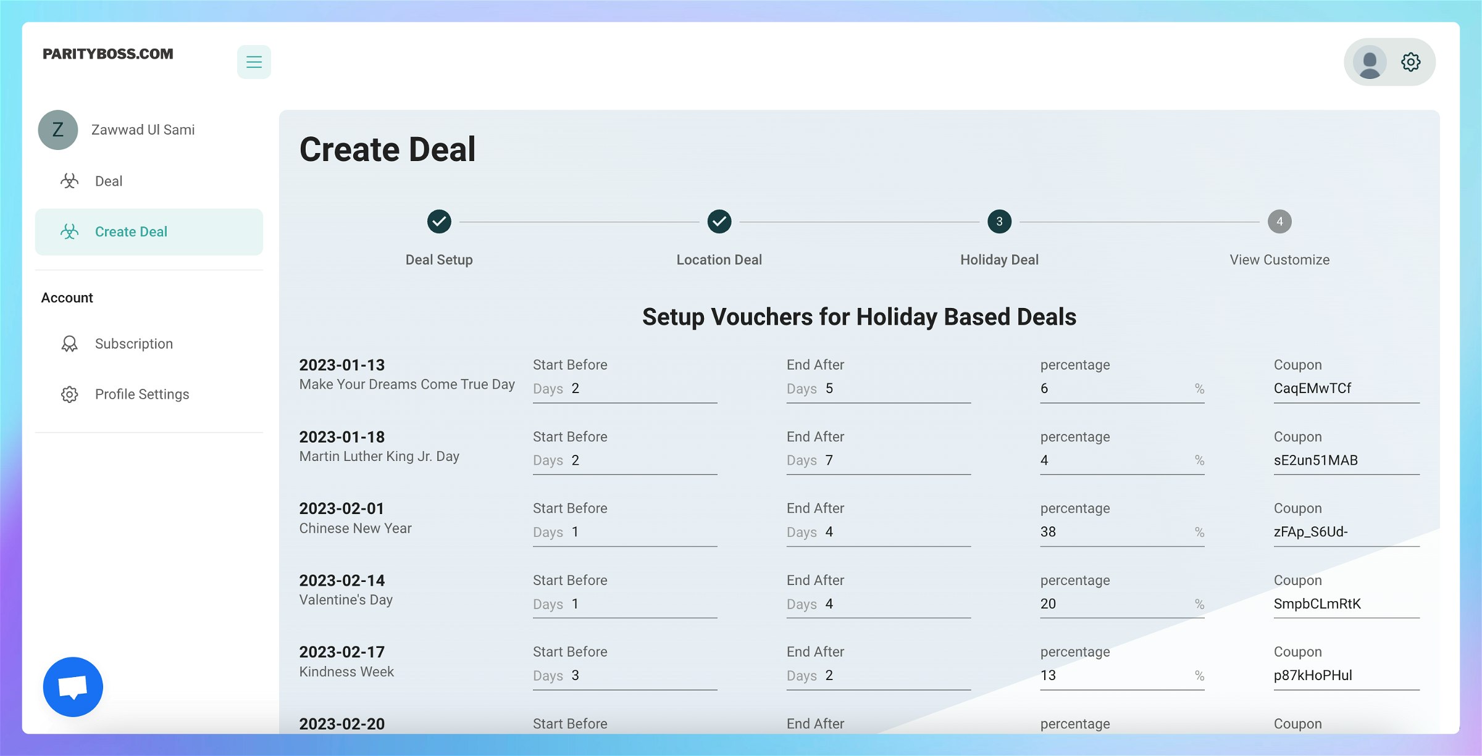Edit the coupon code CaqEMwTCf

[1345, 389]
